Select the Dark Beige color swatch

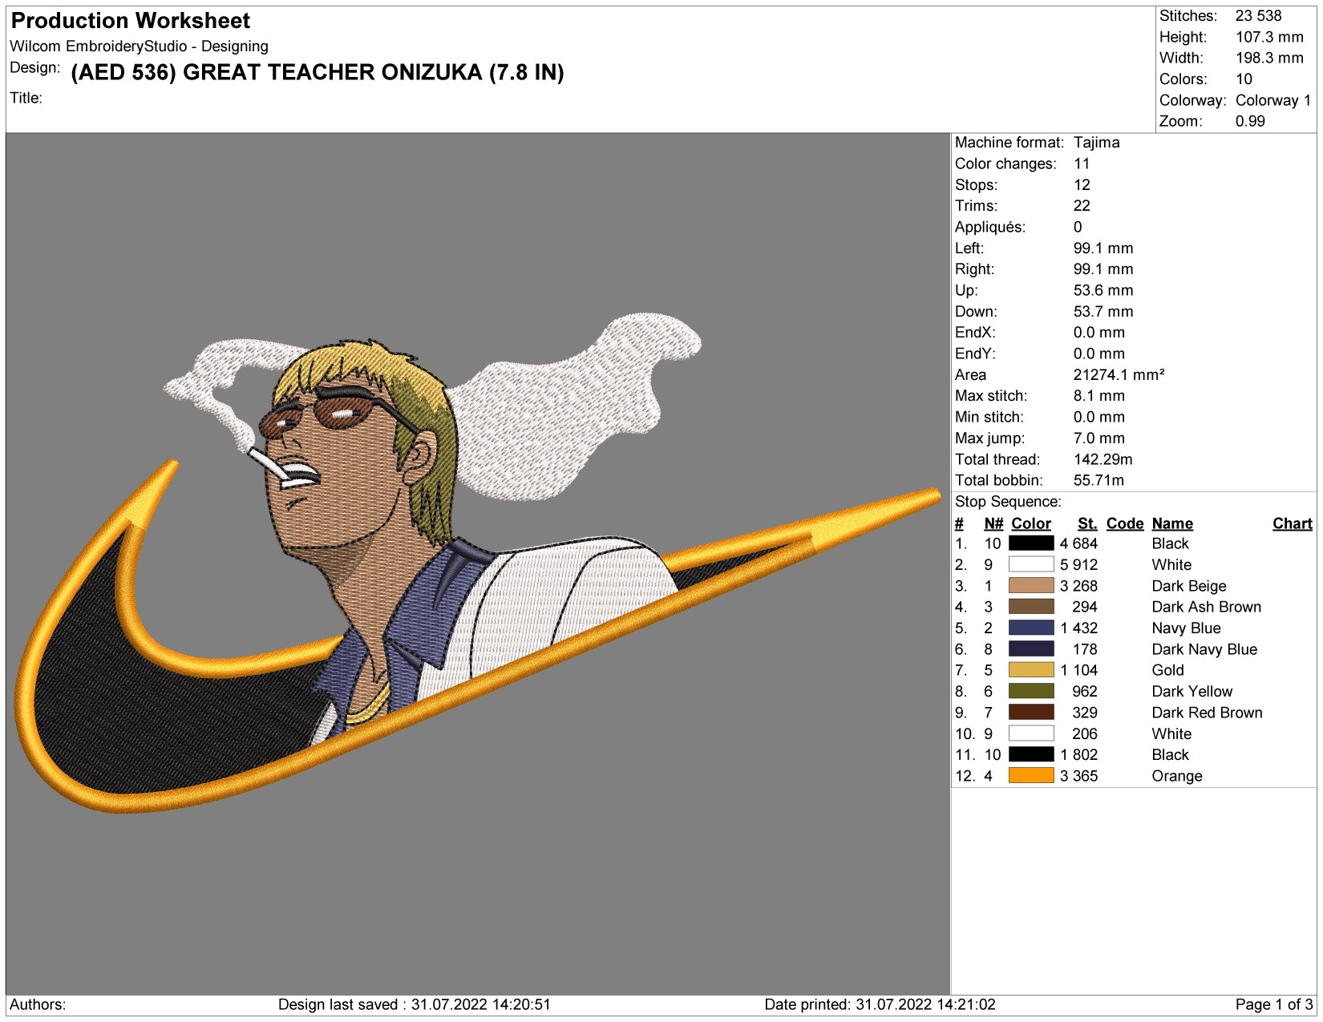[1031, 586]
